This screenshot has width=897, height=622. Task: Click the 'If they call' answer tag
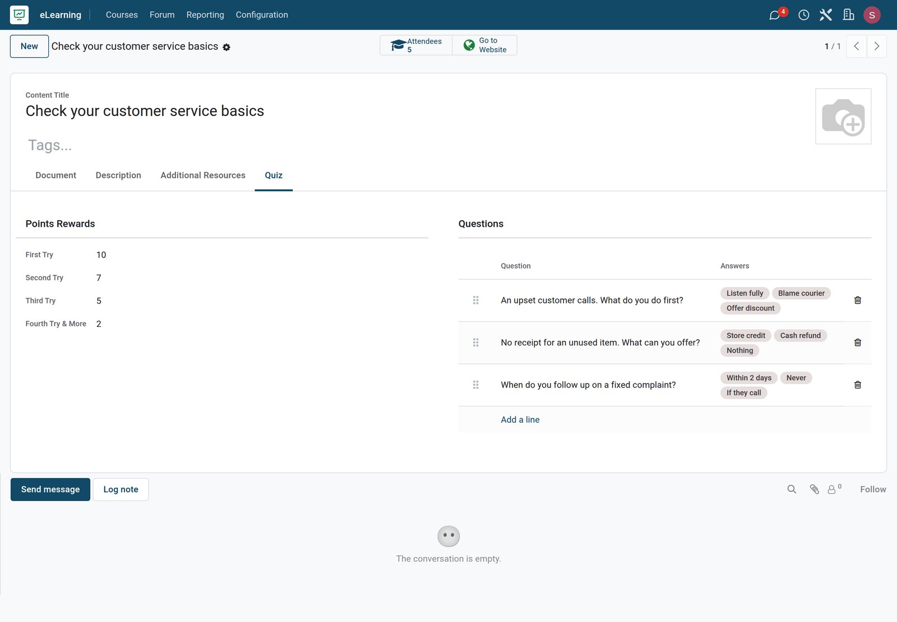[x=744, y=392]
